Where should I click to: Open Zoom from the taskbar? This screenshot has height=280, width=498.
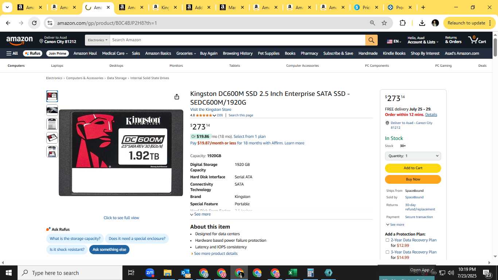point(149,273)
